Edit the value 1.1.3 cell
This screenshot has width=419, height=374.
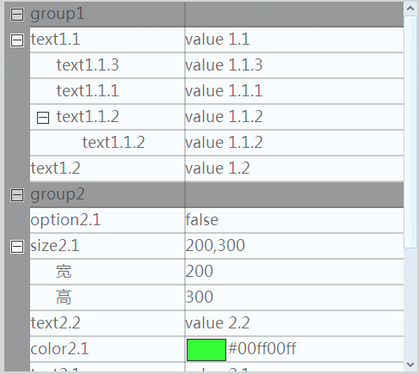click(x=294, y=65)
